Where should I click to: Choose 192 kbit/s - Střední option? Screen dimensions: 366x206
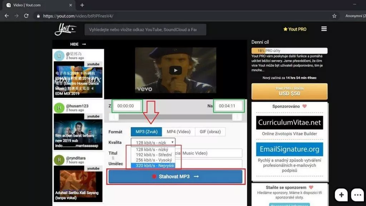[x=153, y=155]
